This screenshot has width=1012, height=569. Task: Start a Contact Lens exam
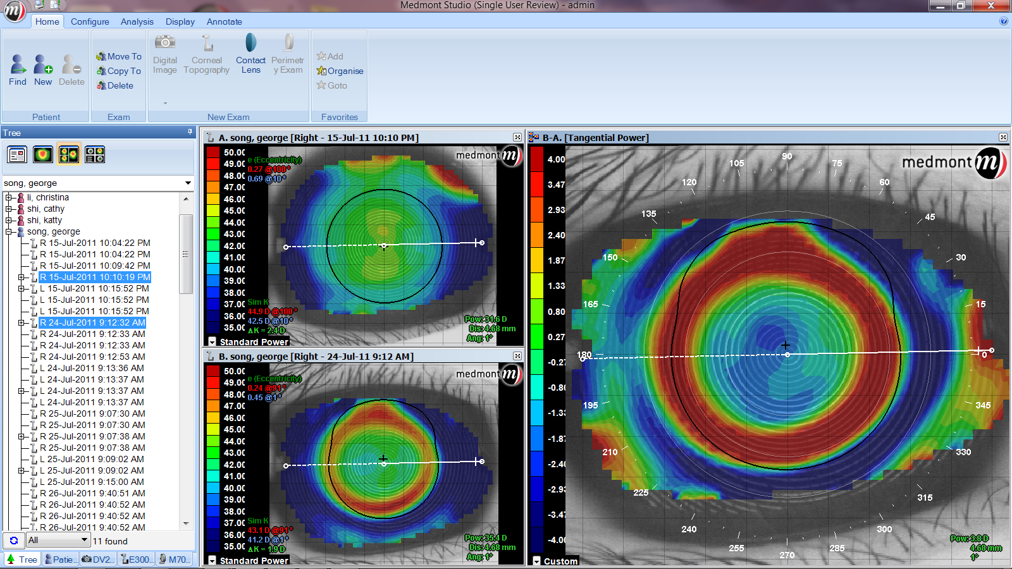[x=251, y=54]
